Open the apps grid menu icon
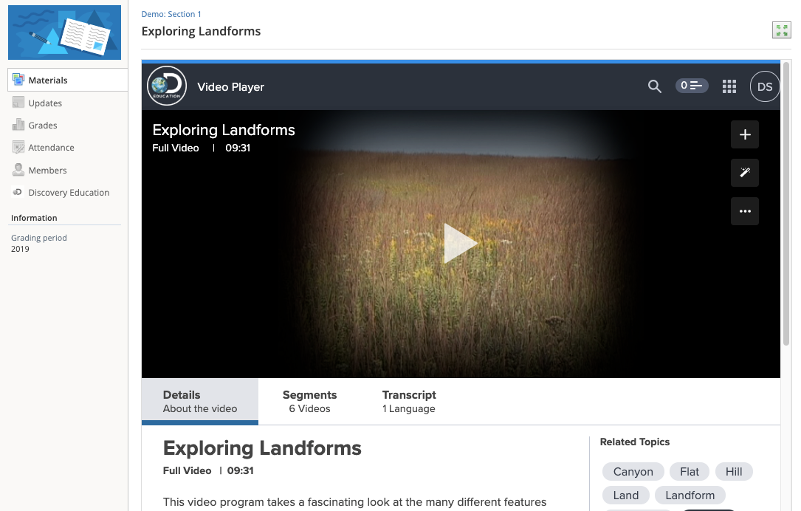Screen dimensions: 801x511 tap(729, 86)
